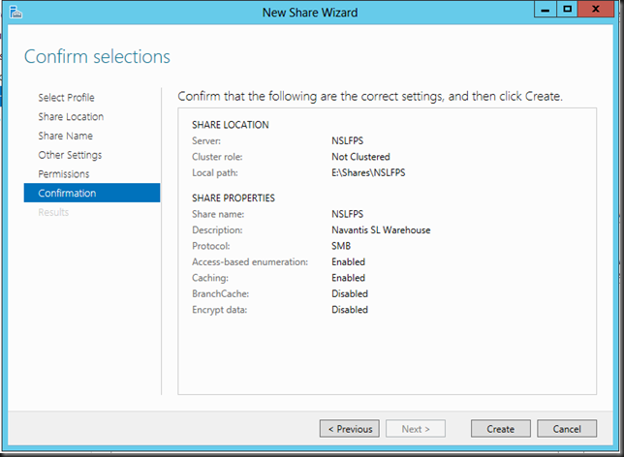Screen dimensions: 624x457
Task: Click Create to create the share
Action: pyautogui.click(x=500, y=428)
